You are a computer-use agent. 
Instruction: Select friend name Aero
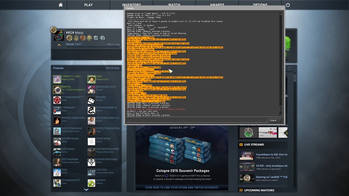click(x=64, y=169)
